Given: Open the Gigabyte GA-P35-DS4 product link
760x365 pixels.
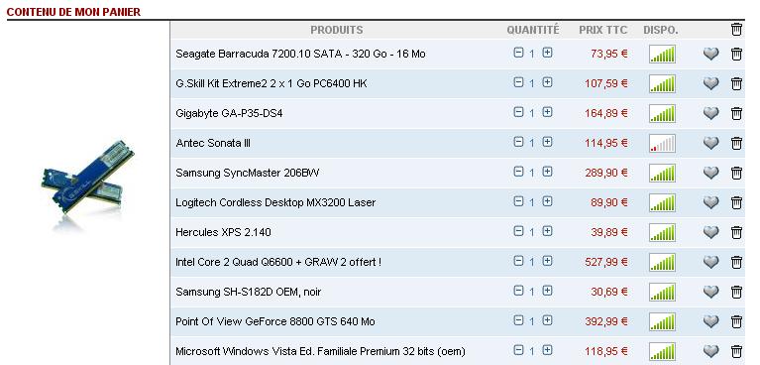Looking at the screenshot, I should (x=229, y=114).
